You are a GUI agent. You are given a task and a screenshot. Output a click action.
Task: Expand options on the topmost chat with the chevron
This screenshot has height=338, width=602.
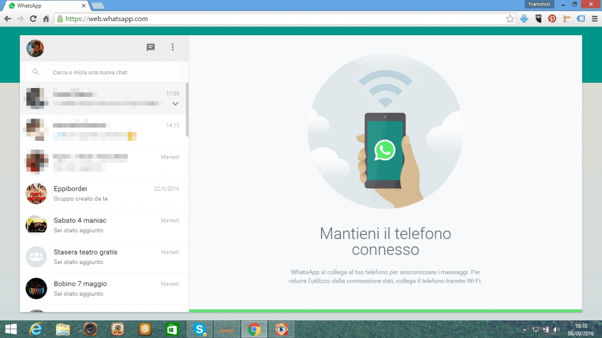pyautogui.click(x=175, y=103)
